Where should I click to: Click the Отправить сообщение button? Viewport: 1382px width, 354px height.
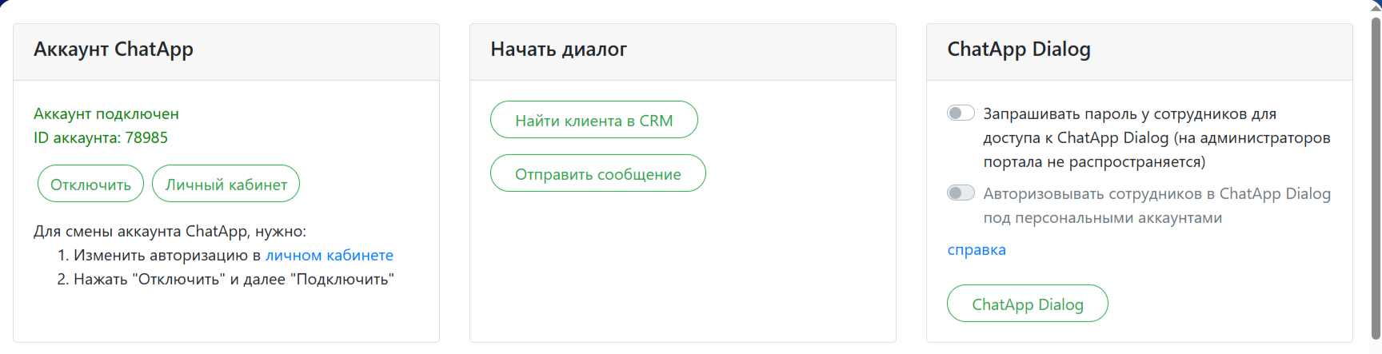[x=597, y=174]
